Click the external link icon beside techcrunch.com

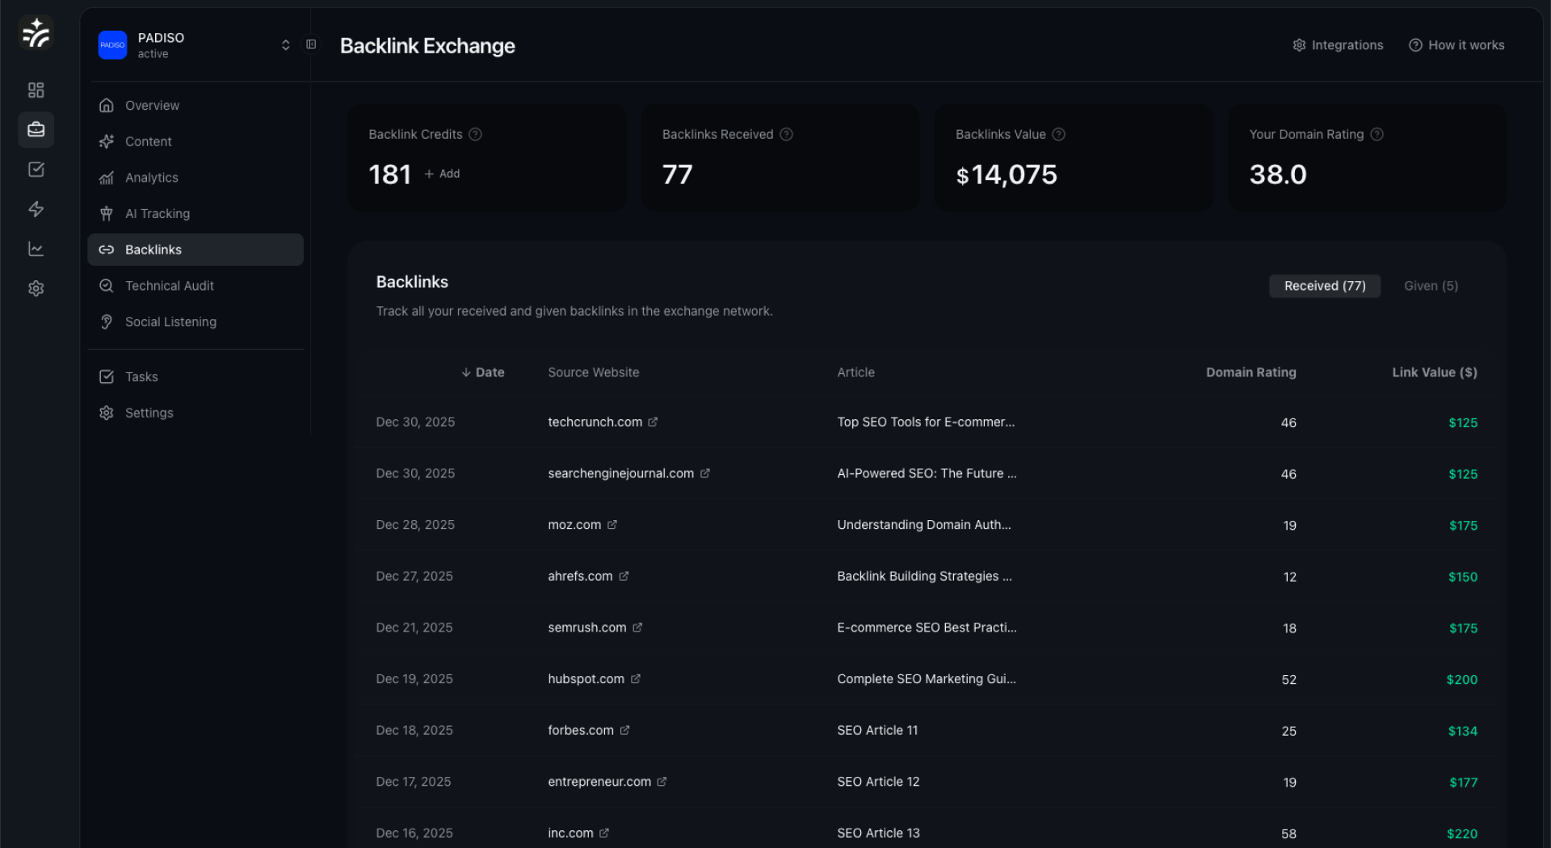(653, 422)
